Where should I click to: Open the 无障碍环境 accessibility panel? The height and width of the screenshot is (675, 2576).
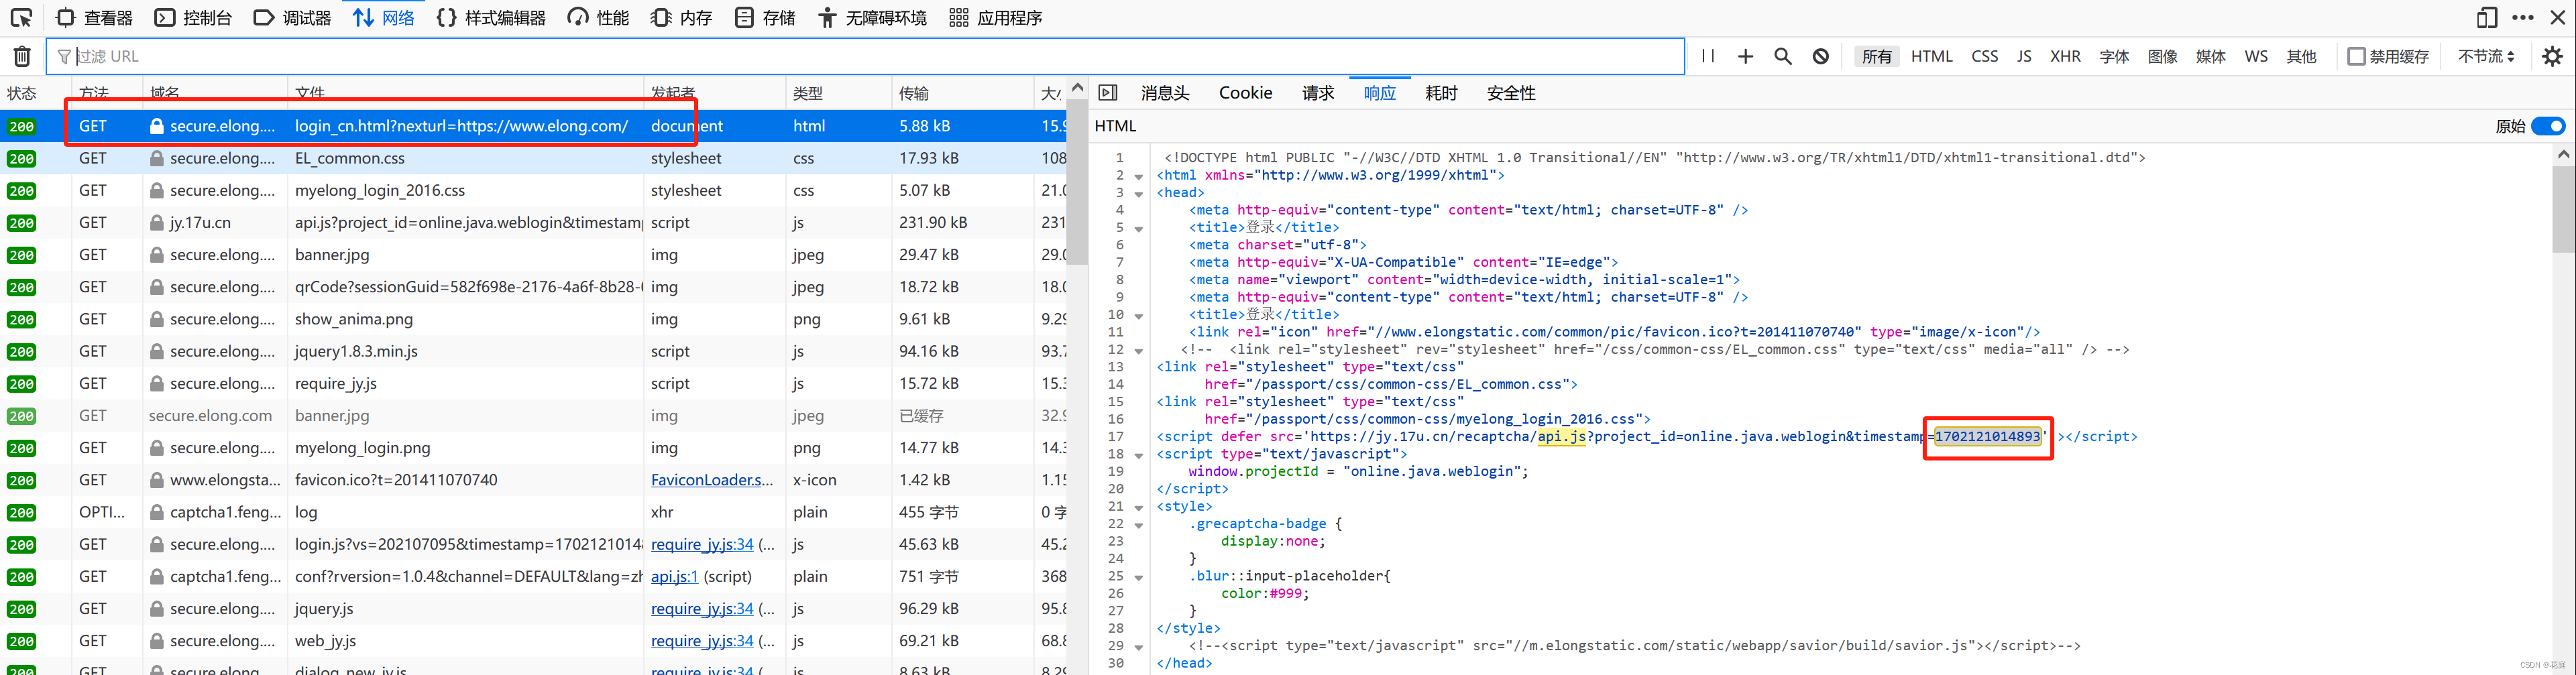click(x=873, y=17)
